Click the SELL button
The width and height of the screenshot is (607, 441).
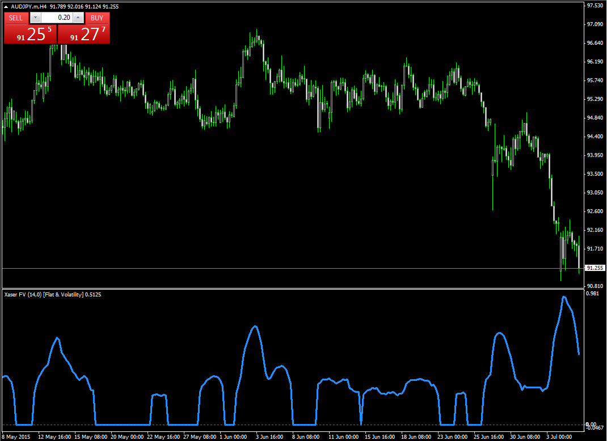point(16,18)
